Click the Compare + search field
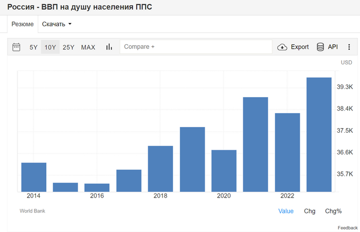This screenshot has height=232, width=360. [195, 47]
